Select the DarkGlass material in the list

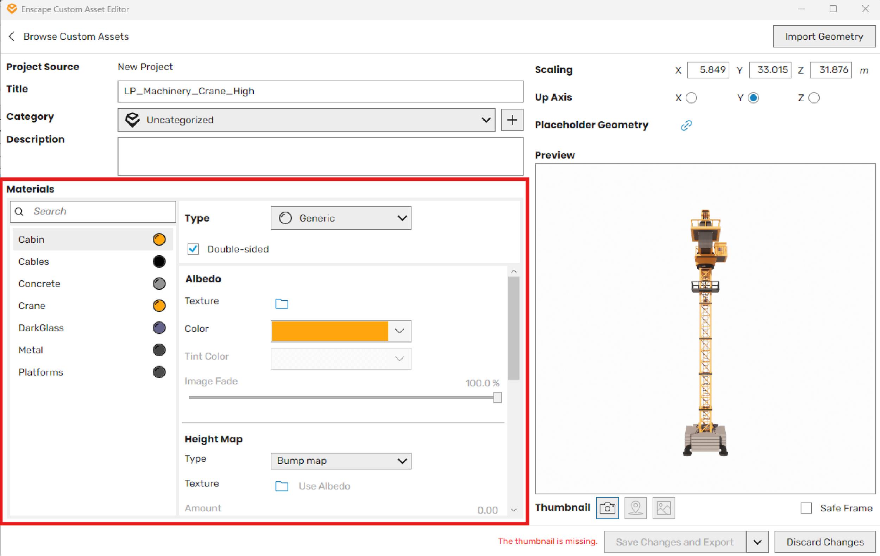pos(41,328)
